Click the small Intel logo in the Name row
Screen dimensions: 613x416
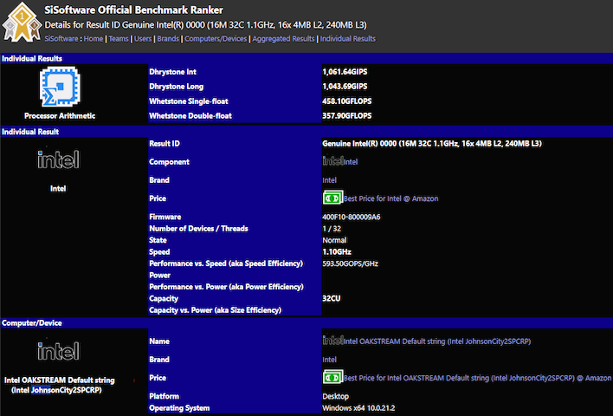click(332, 340)
